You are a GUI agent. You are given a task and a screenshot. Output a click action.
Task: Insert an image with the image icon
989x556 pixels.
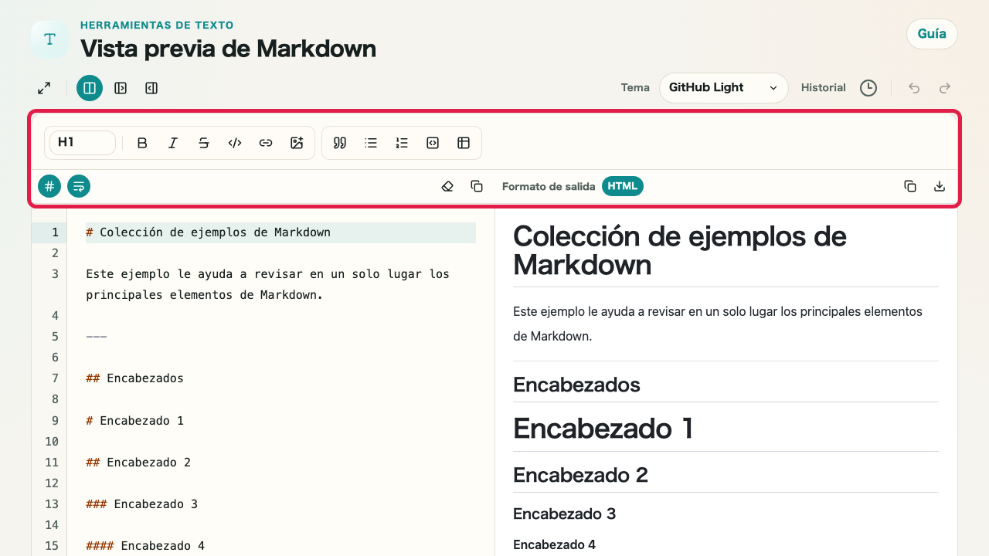click(x=297, y=143)
